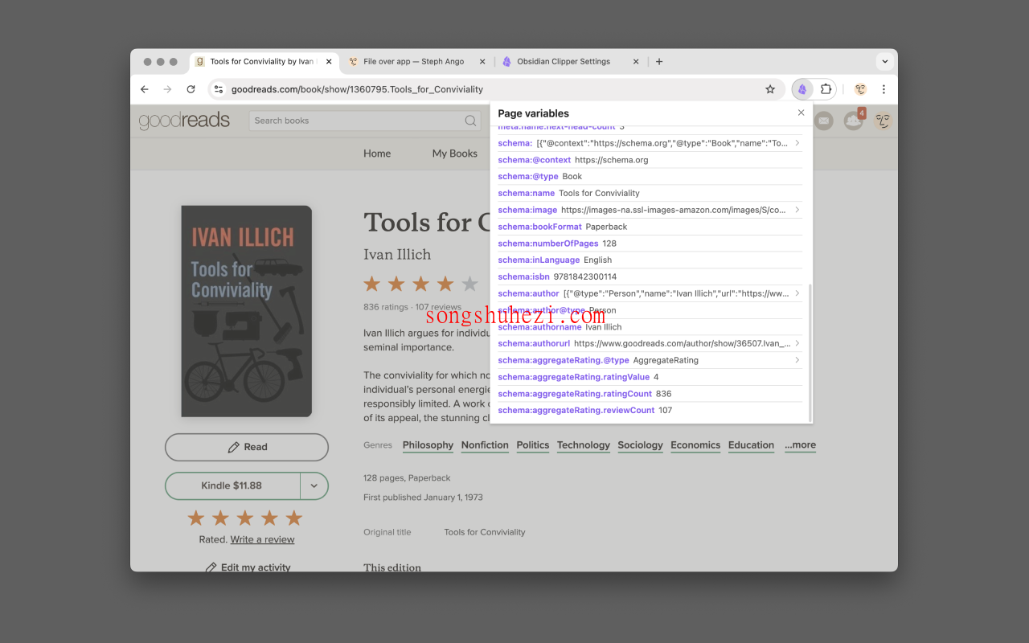
Task: Bookmark this page with the star icon
Action: pos(770,89)
